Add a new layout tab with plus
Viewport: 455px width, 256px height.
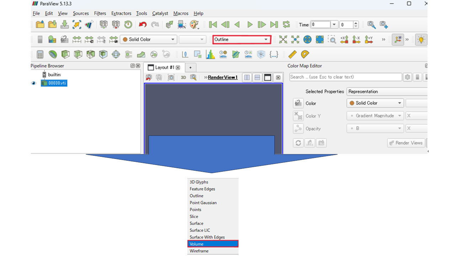[x=190, y=68]
